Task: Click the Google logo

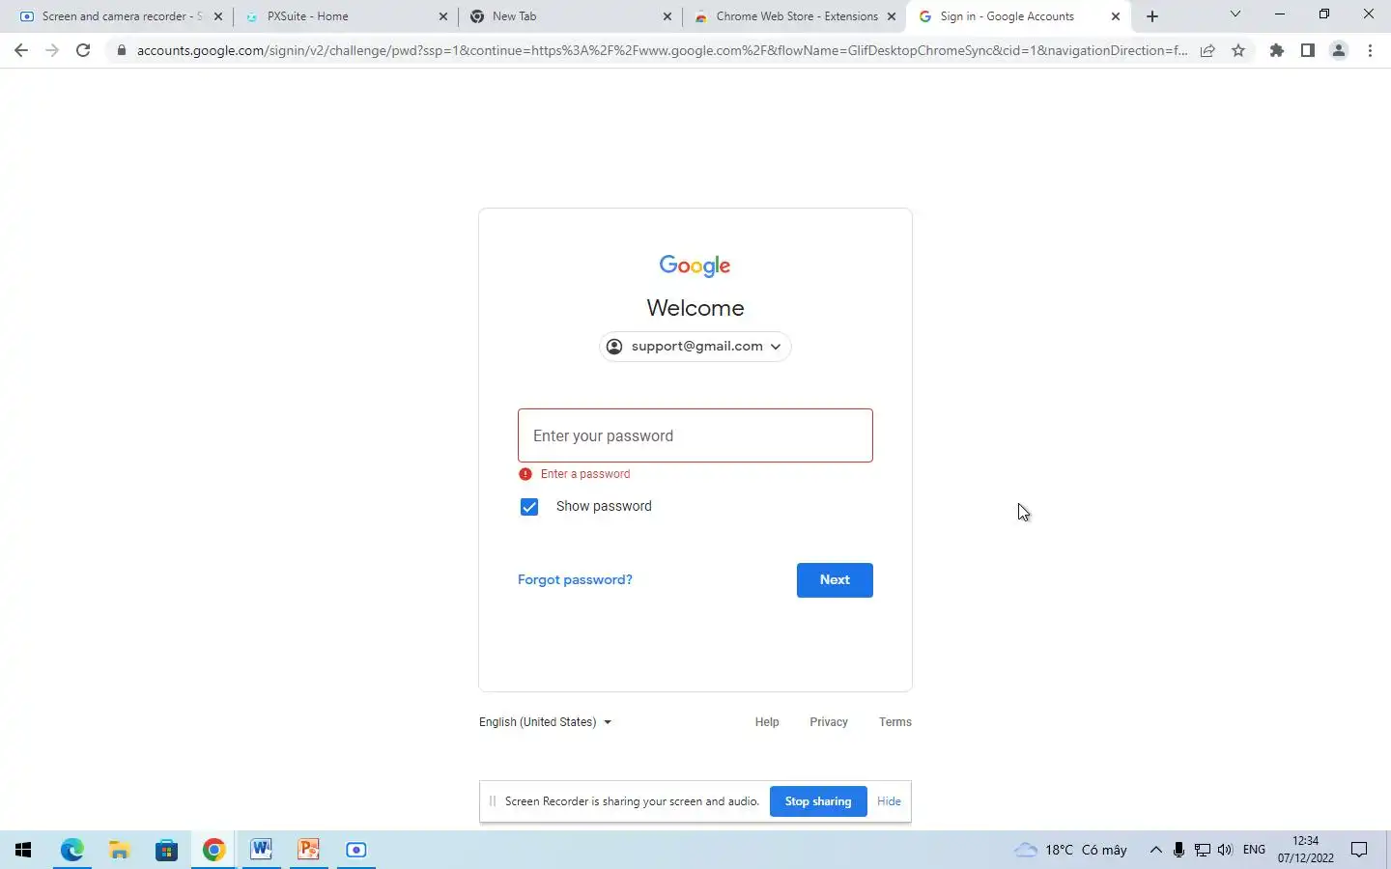Action: tap(695, 266)
